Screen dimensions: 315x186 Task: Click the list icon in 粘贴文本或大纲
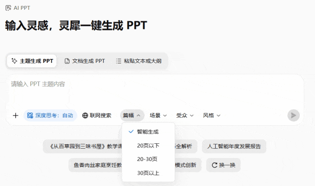coord(119,61)
